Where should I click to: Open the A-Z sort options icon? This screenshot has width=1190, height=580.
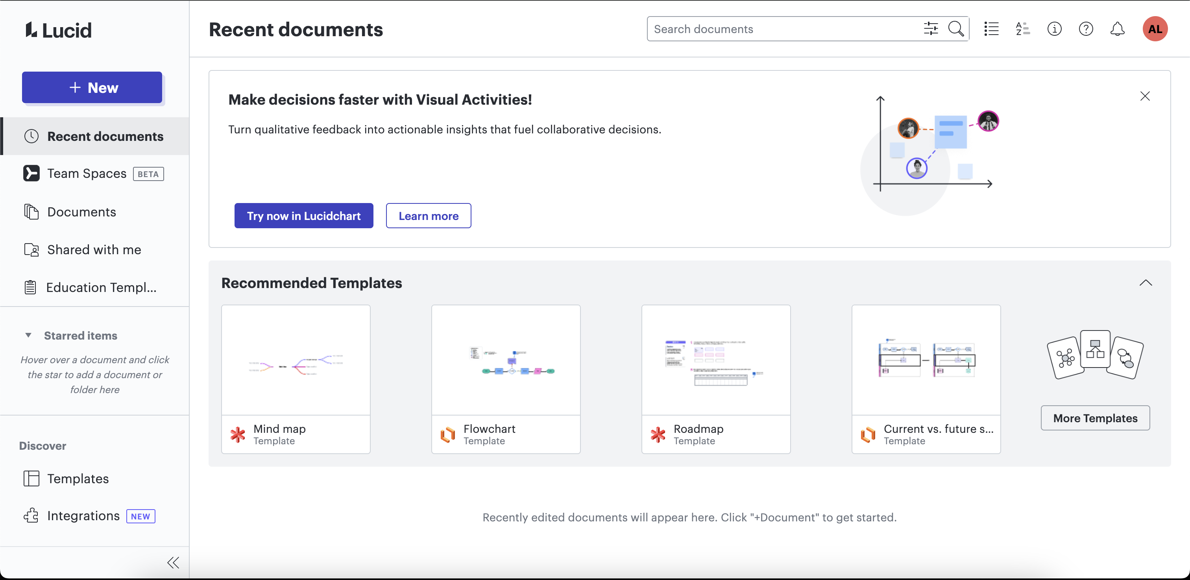[1022, 29]
